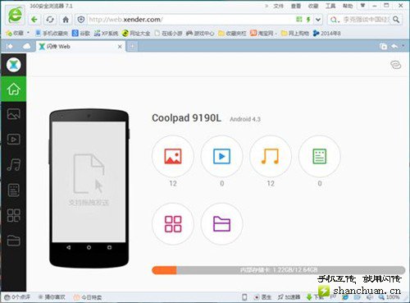
Task: Open the Photos section in left sidebar
Action: pyautogui.click(x=13, y=114)
